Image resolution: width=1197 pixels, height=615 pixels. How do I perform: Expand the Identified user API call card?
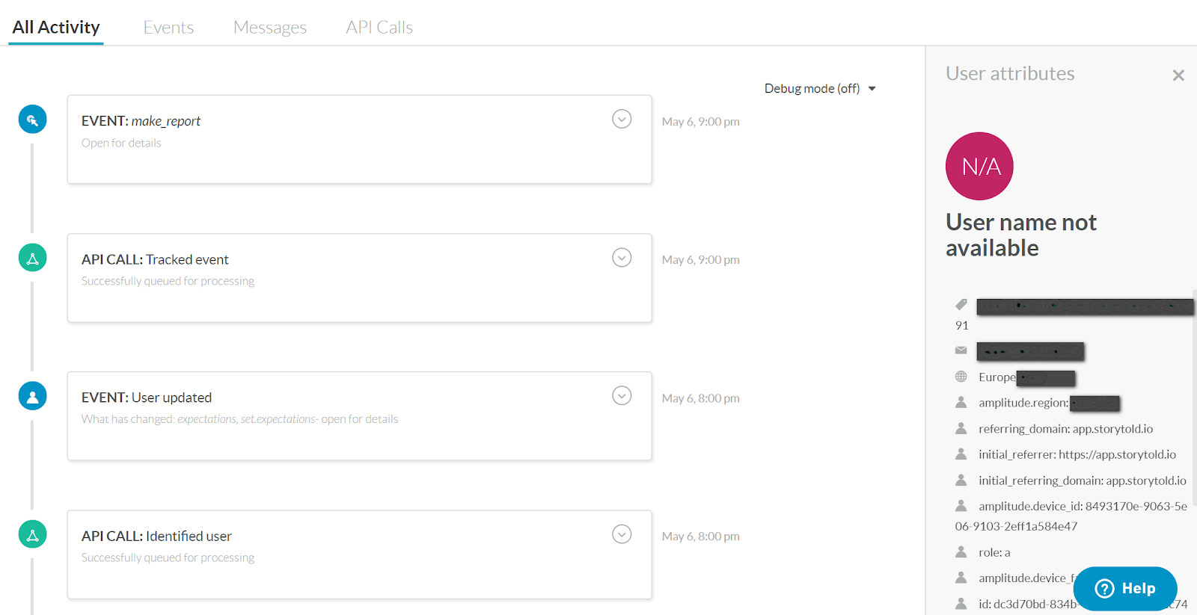(x=622, y=534)
